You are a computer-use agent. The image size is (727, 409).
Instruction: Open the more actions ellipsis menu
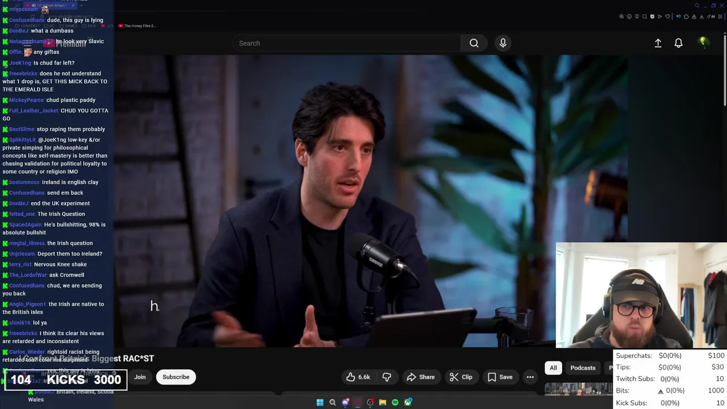[530, 377]
